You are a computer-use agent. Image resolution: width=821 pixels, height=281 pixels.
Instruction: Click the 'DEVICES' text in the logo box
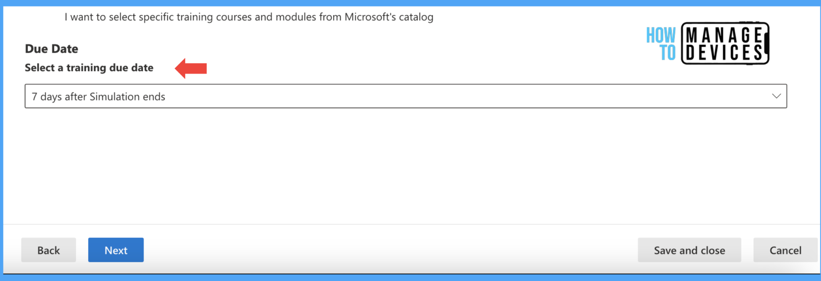click(724, 53)
